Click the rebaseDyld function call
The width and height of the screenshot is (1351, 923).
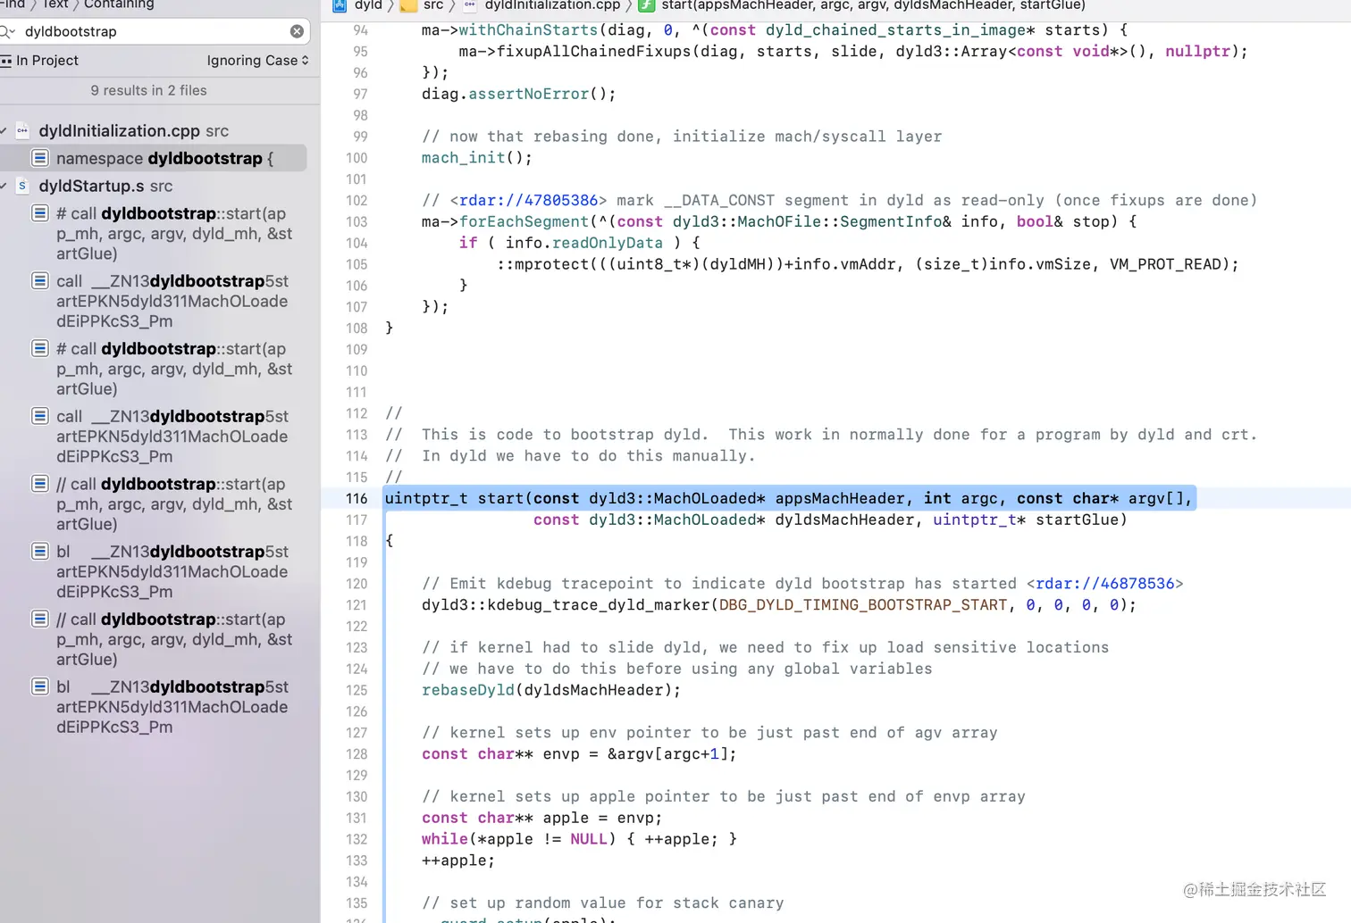point(468,690)
